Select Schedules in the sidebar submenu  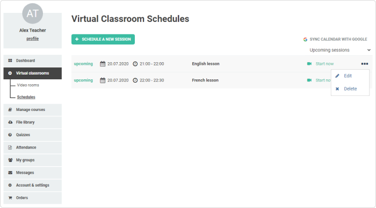tap(26, 97)
